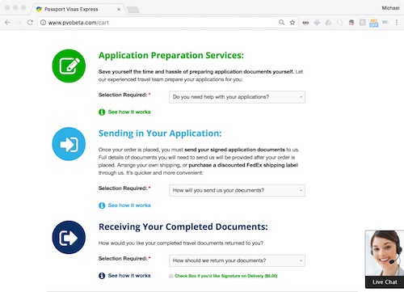The height and width of the screenshot is (292, 404).
Task: Click the tag-shaped extension icon
Action: (x=340, y=23)
